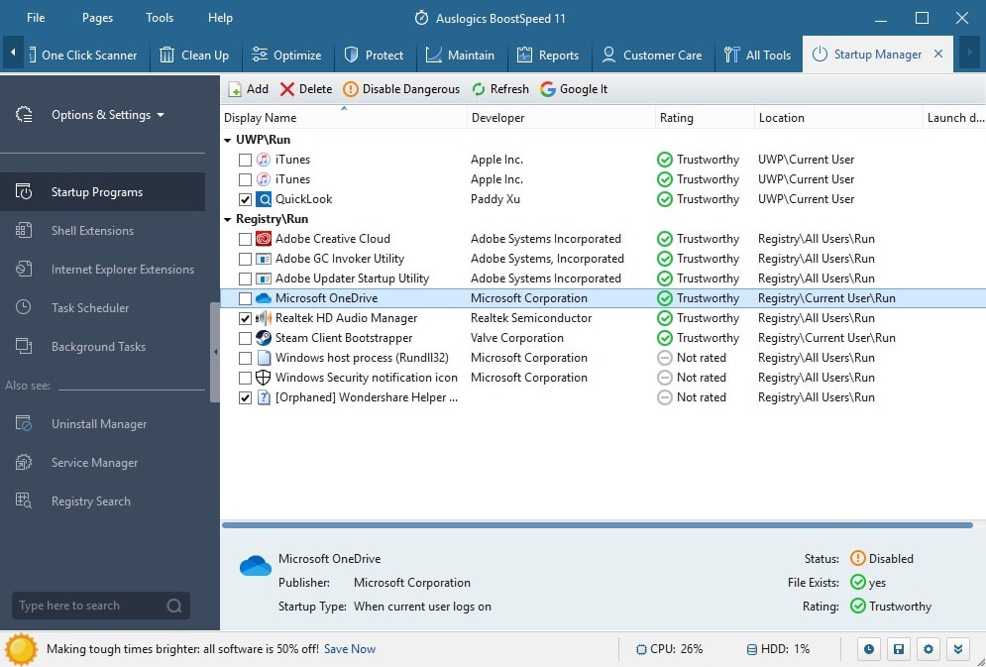Click the save disk icon in status bar
This screenshot has height=667, width=986.
pyautogui.click(x=899, y=649)
